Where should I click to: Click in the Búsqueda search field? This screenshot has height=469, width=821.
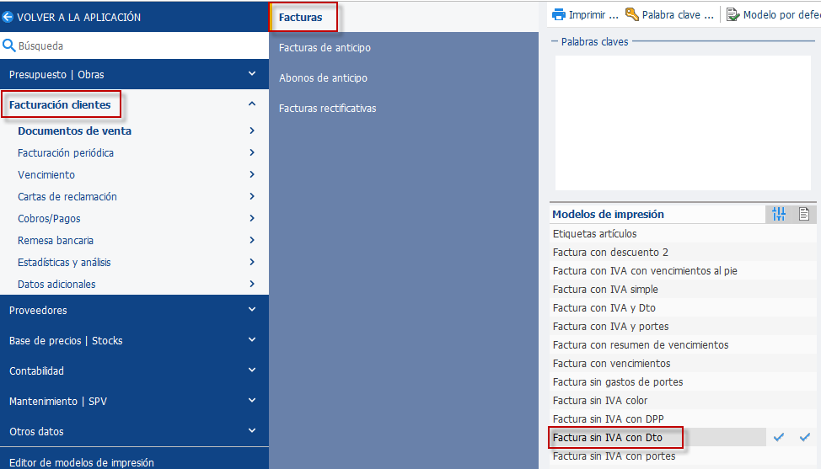click(x=142, y=45)
